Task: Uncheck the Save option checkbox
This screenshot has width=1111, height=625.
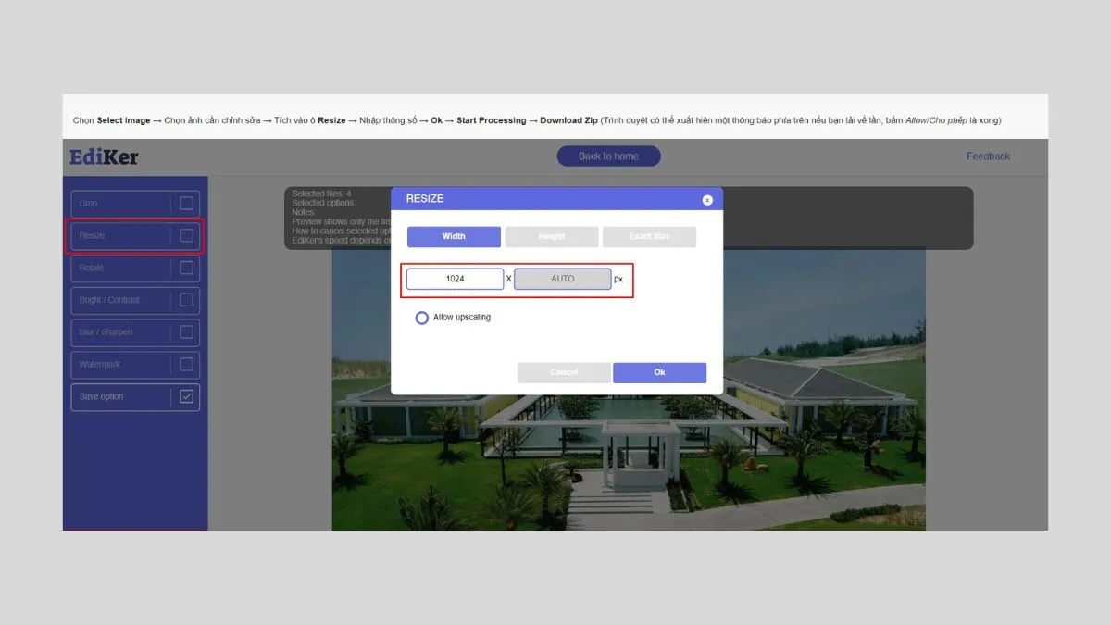Action: (x=187, y=396)
